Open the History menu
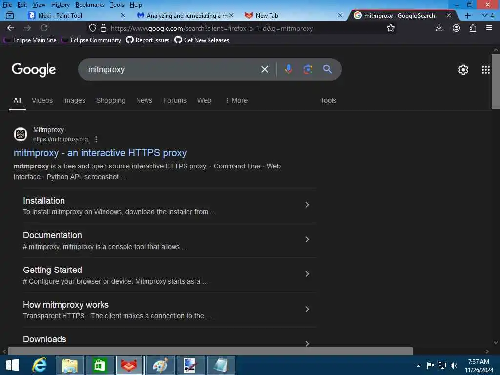 (x=60, y=5)
